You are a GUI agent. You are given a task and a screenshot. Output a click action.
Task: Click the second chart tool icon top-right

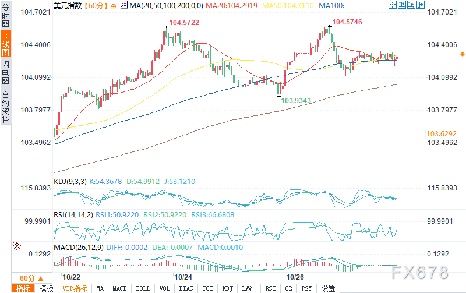(401, 5)
